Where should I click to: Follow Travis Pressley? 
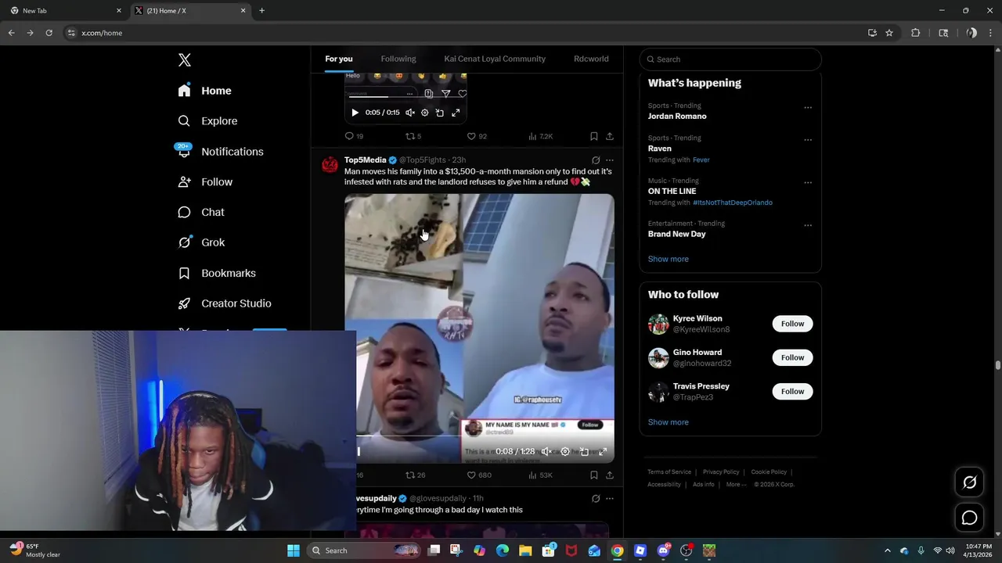point(792,391)
